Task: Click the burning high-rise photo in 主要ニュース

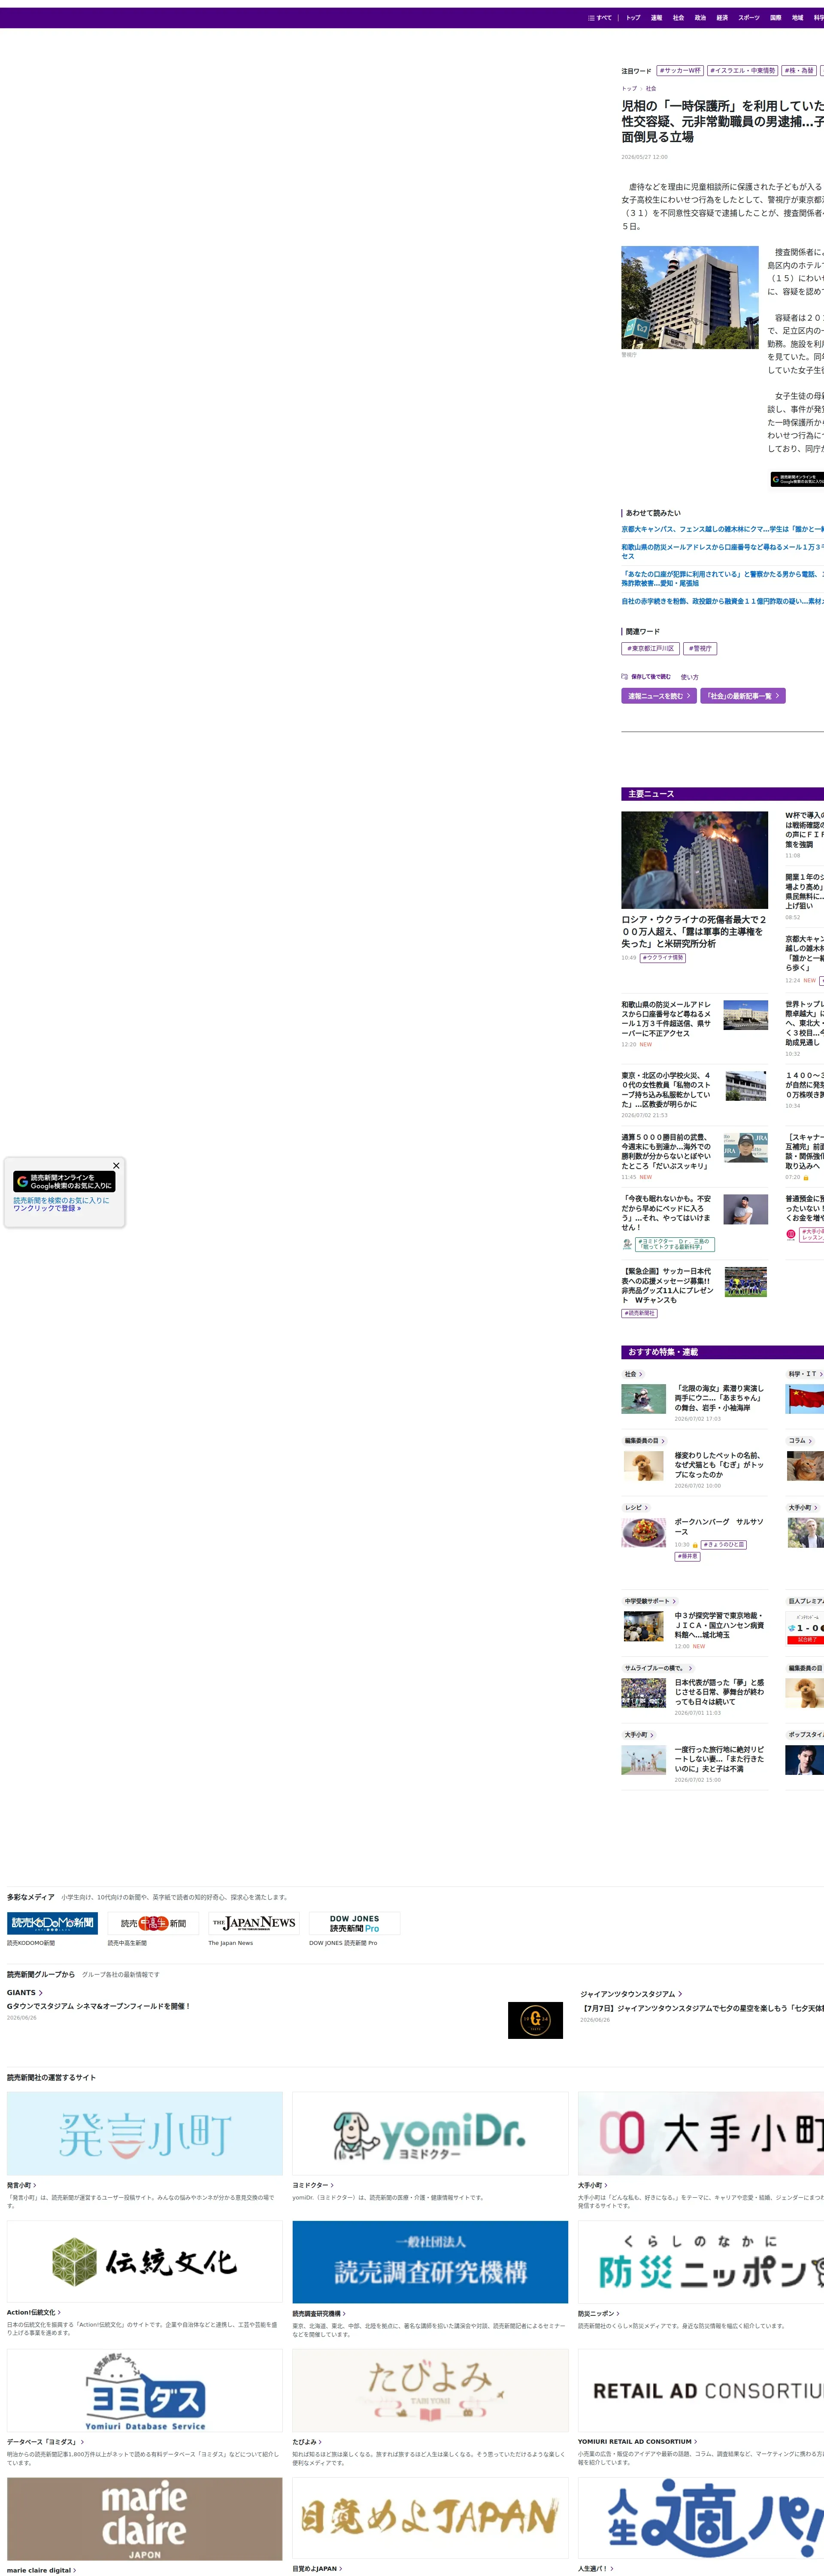Action: pyautogui.click(x=694, y=860)
